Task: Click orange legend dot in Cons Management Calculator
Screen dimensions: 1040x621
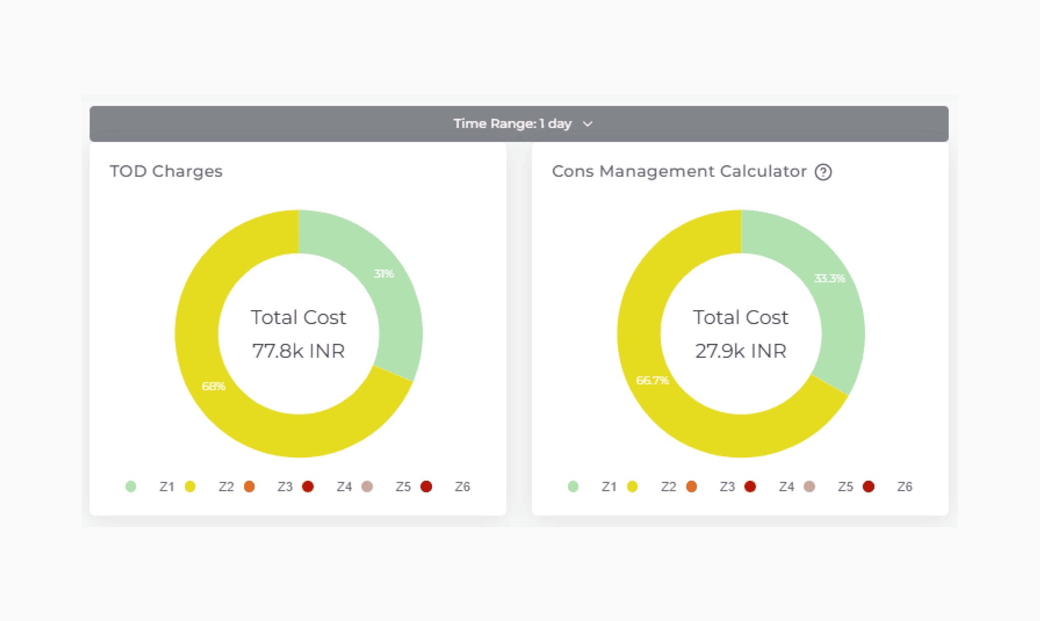Action: pyautogui.click(x=692, y=487)
